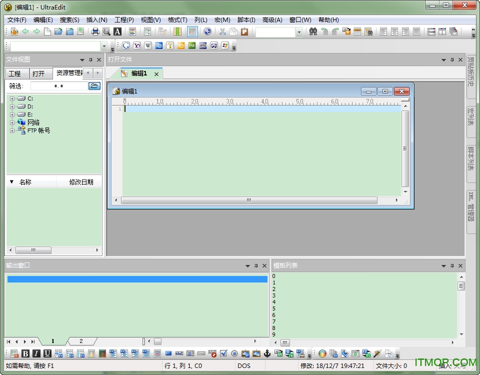Toggle Italic in the HTML toolbar

36,353
